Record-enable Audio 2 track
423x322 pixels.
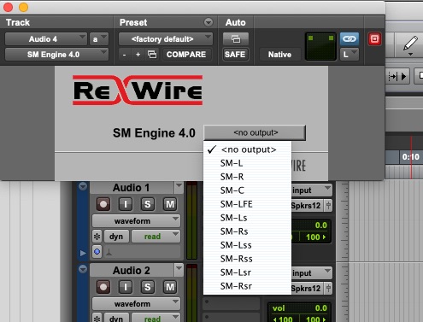tap(103, 287)
